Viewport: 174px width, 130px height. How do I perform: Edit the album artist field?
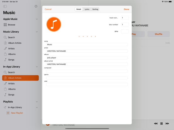pos(87,64)
